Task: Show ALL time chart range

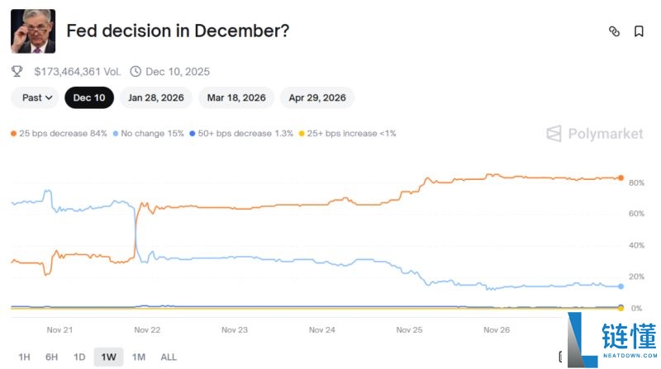Action: pyautogui.click(x=169, y=357)
